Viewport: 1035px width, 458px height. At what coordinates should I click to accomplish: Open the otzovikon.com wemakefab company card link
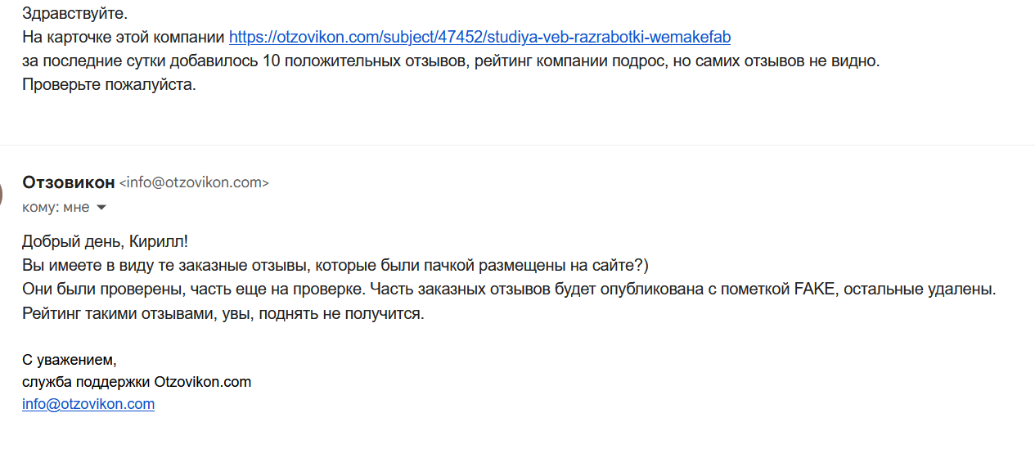tap(479, 38)
